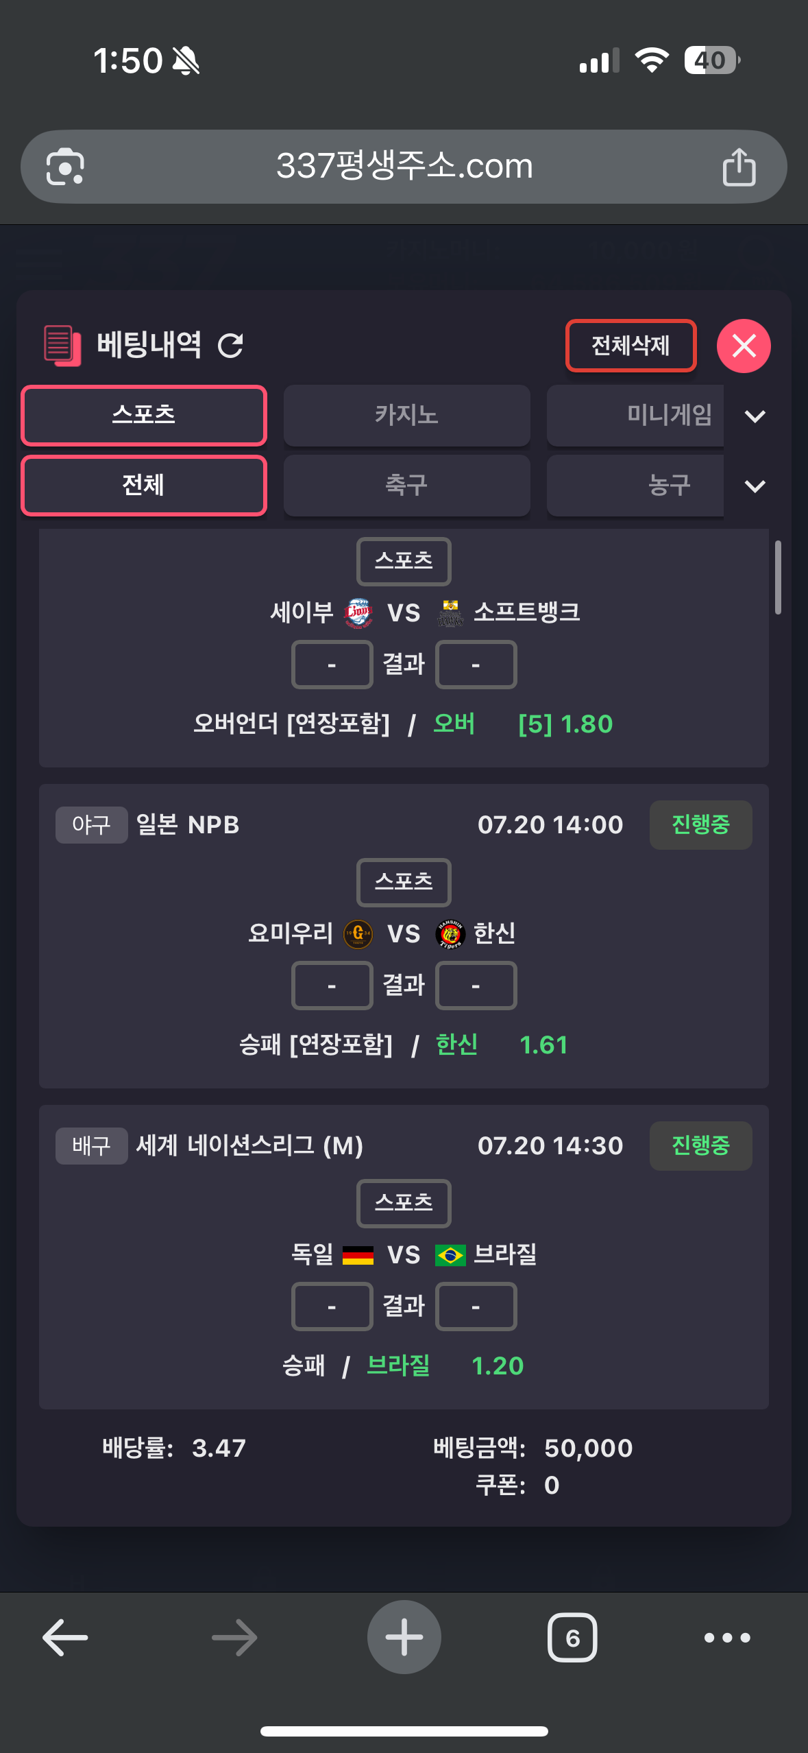Tap the 베팅내역 document icon
Image resolution: width=808 pixels, height=1753 pixels.
pyautogui.click(x=62, y=345)
